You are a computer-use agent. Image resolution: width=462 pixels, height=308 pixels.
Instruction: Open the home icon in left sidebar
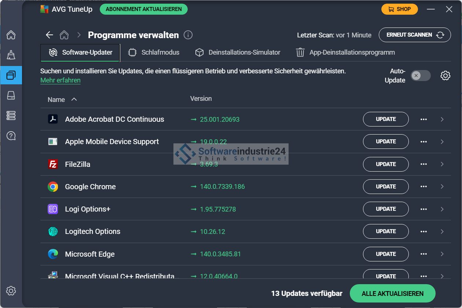[x=11, y=35]
